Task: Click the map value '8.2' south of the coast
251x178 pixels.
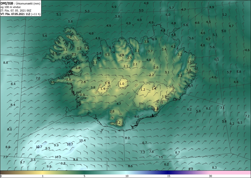Action: tap(127, 138)
